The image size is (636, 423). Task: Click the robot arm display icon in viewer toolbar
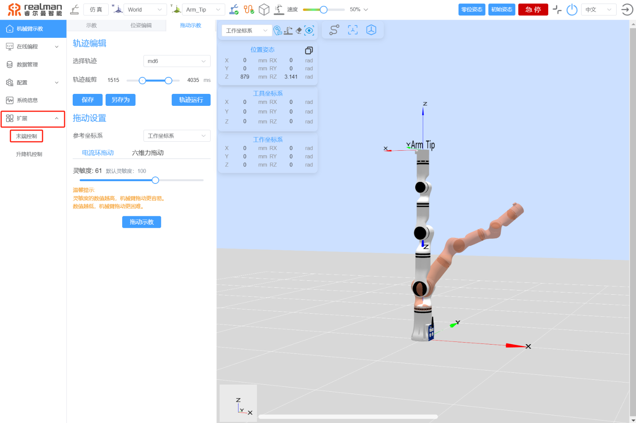coord(288,31)
